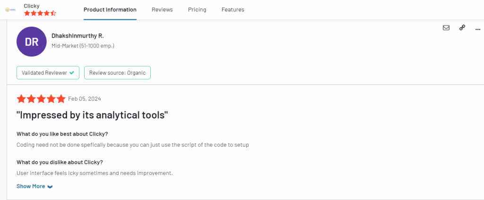Switch to the Reviews tab
This screenshot has width=484, height=200.
pyautogui.click(x=163, y=10)
